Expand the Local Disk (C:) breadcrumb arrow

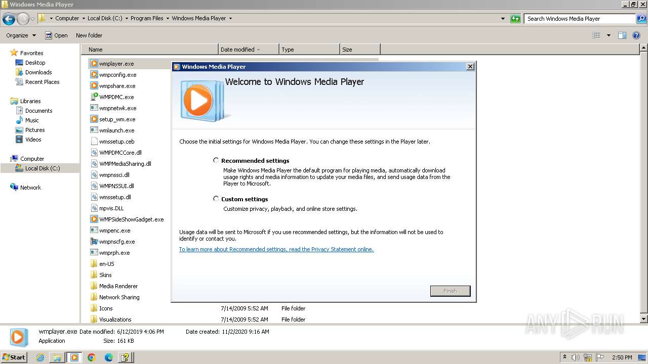pyautogui.click(x=127, y=18)
